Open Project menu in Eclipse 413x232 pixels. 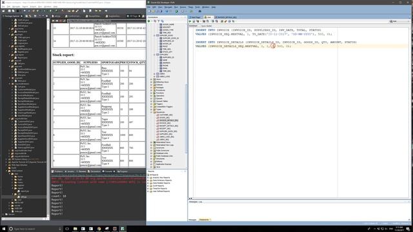pyautogui.click(x=33, y=6)
